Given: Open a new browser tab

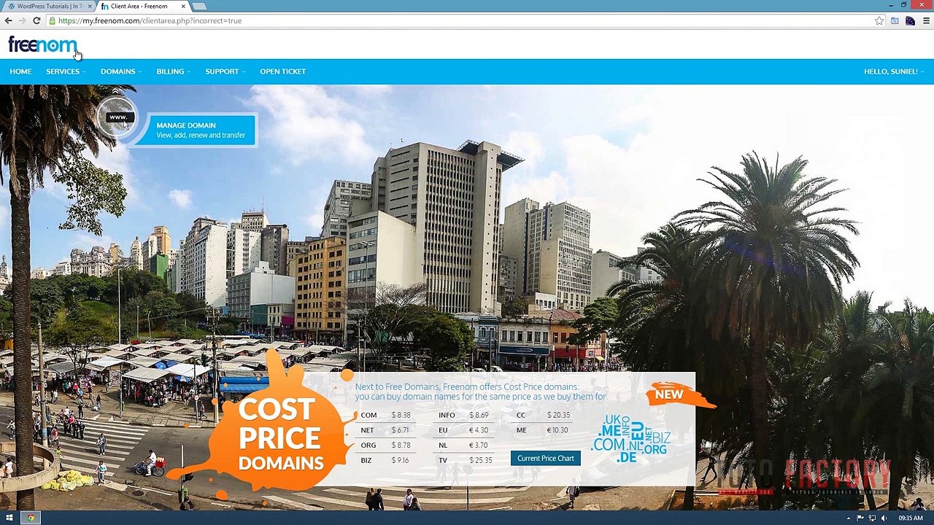Looking at the screenshot, I should (x=199, y=6).
